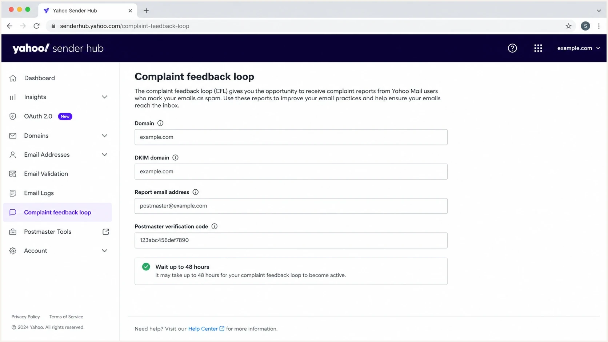Expand the Account menu chevron
Viewport: 608px width, 342px height.
coord(105,251)
